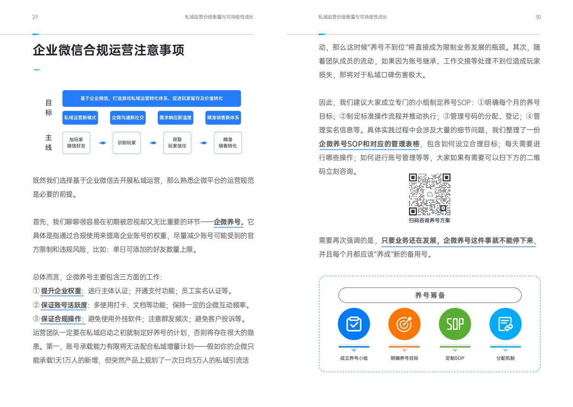Screen dimensions: 573x407
Task: Click the QR code for 养号方案
Action: (430, 194)
